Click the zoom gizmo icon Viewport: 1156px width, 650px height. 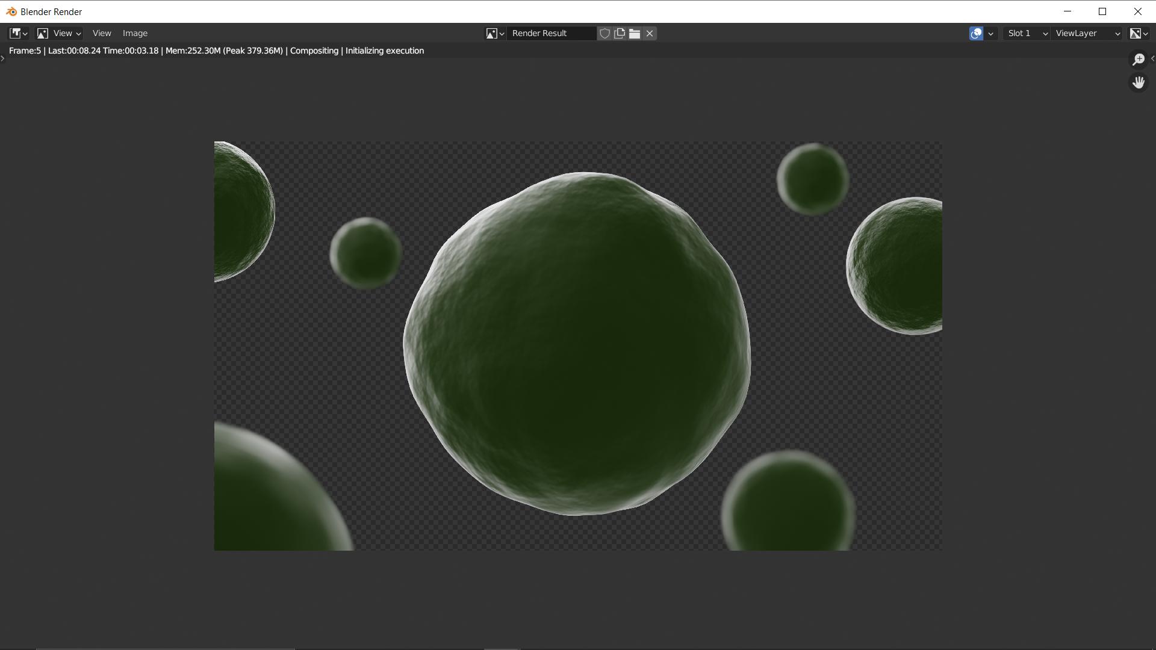(x=1138, y=59)
